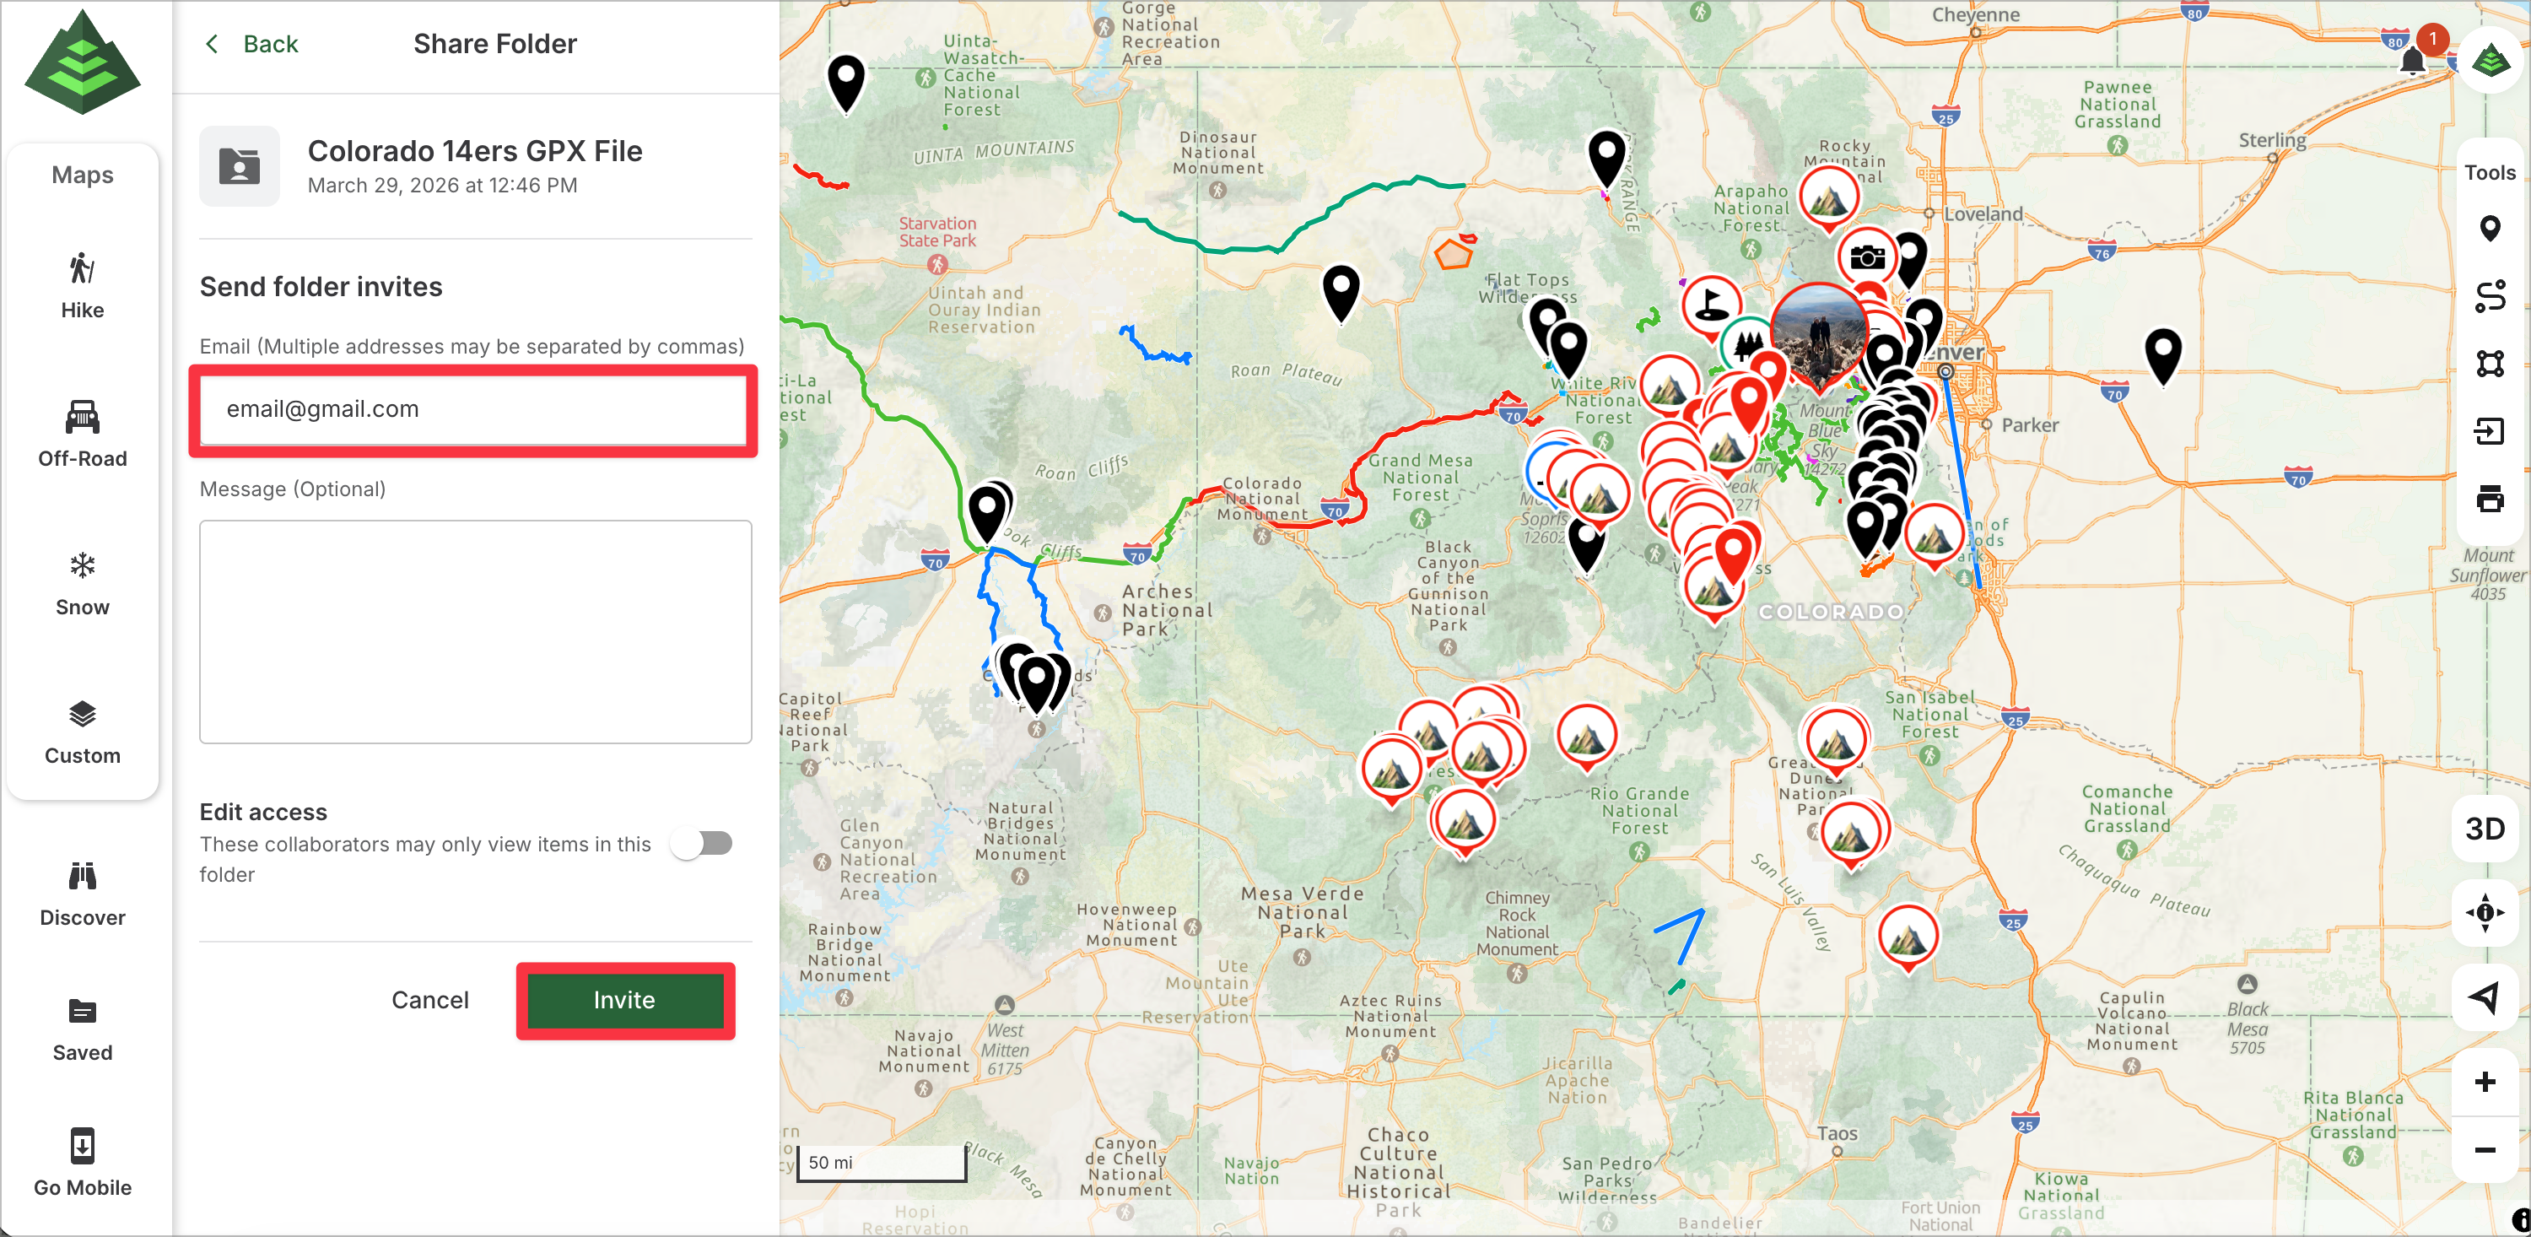Go Back from Share Folder
2531x1237 pixels.
251,44
